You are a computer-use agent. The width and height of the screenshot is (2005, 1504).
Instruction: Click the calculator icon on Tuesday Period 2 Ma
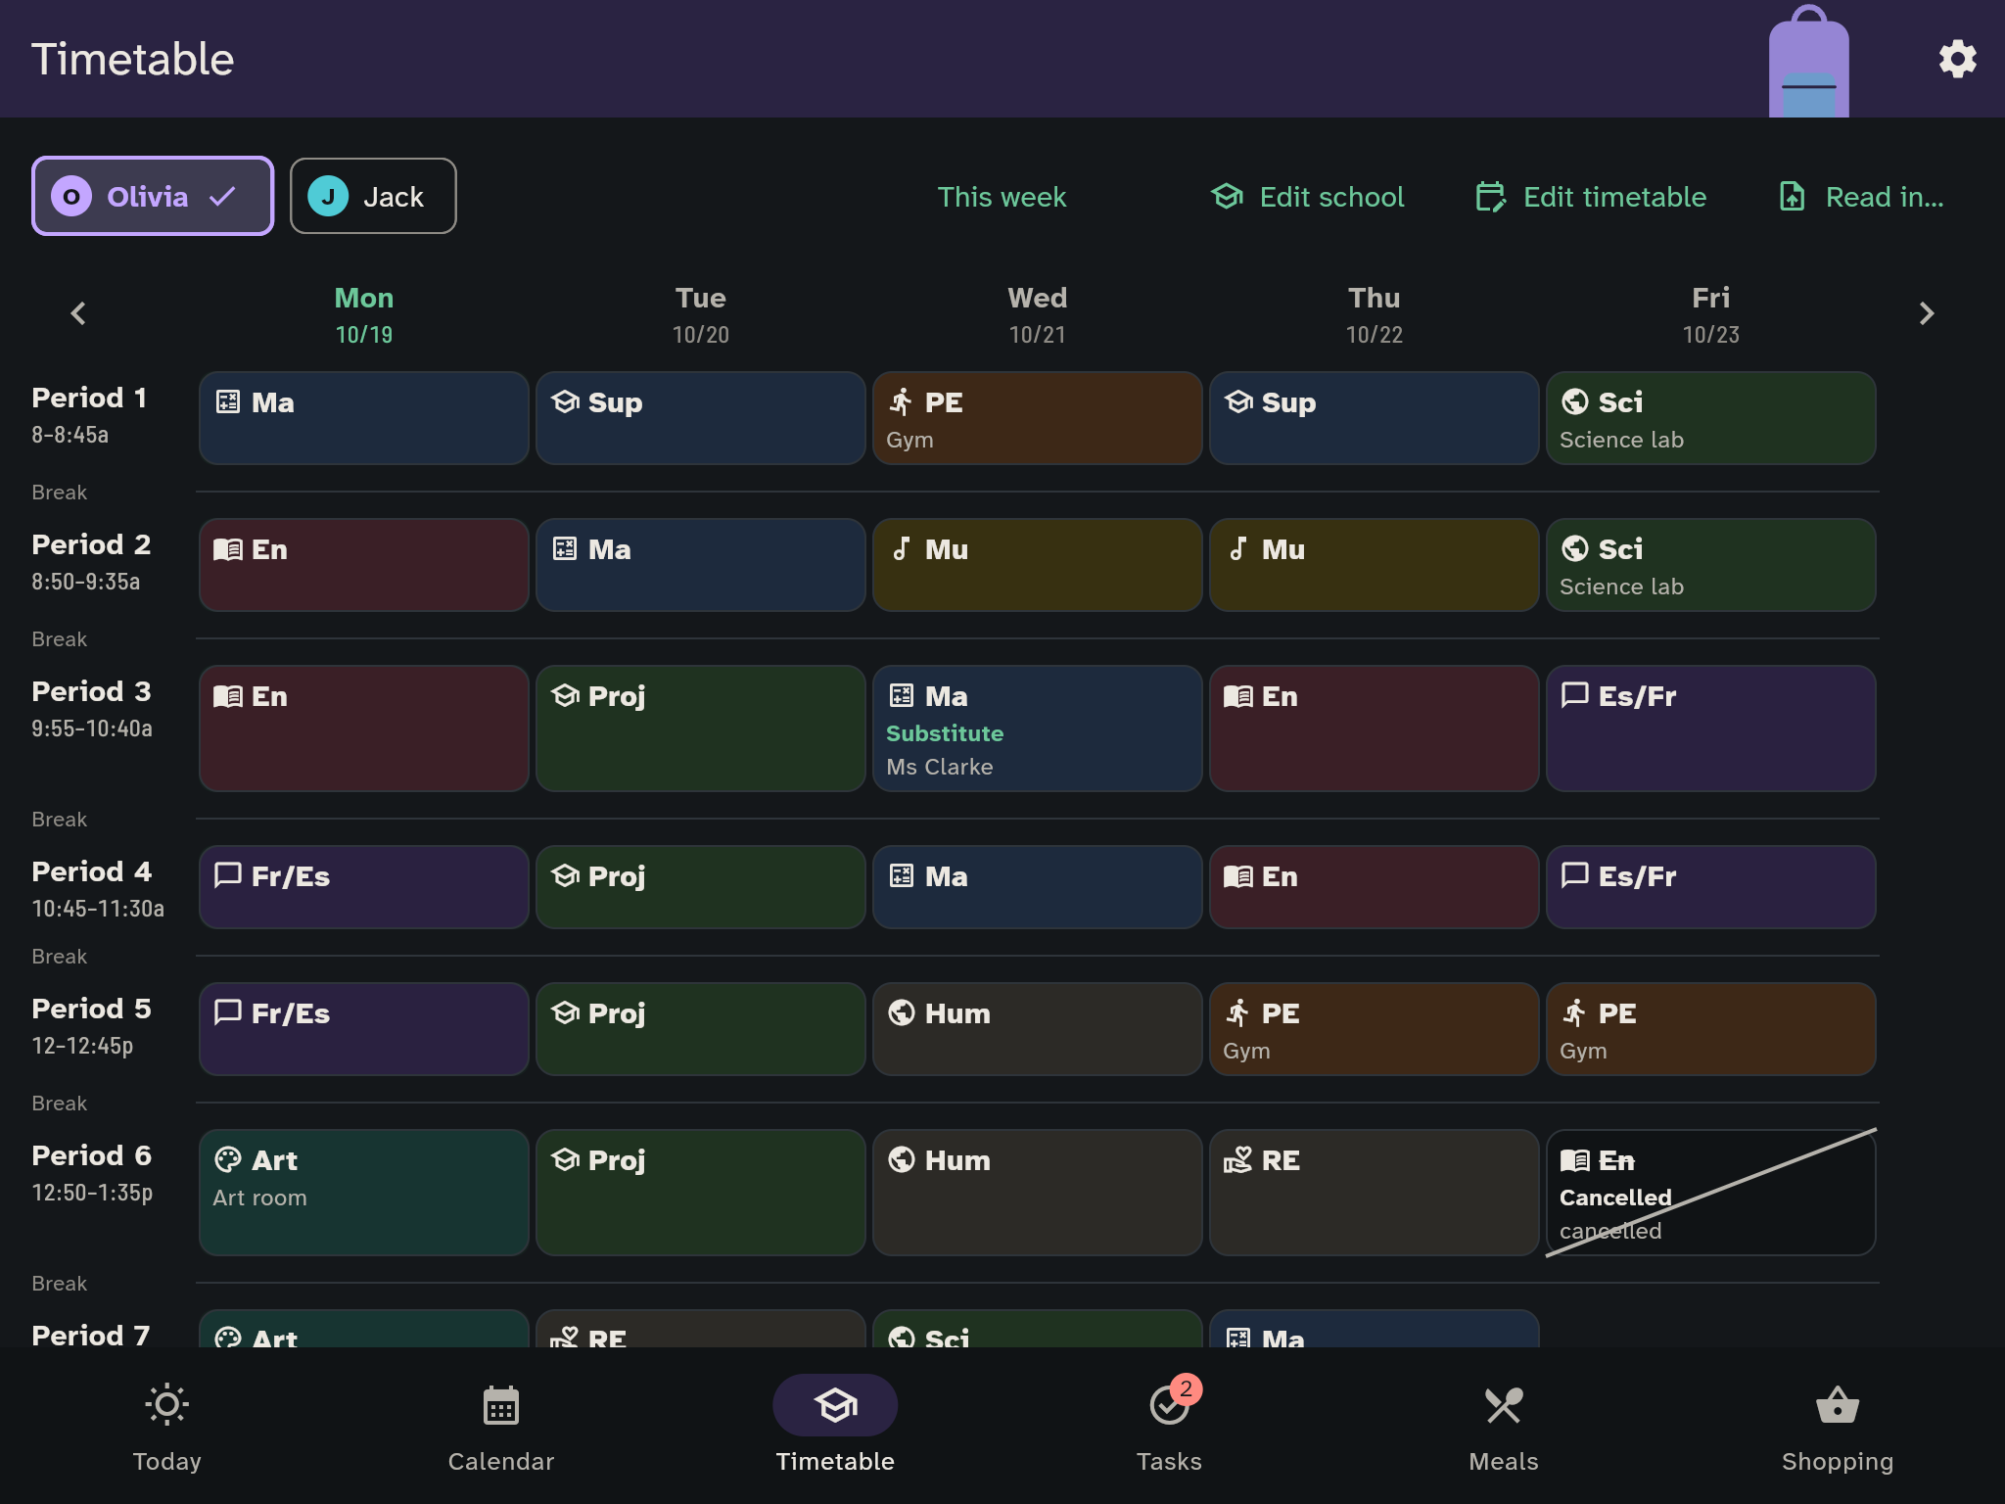pos(565,548)
